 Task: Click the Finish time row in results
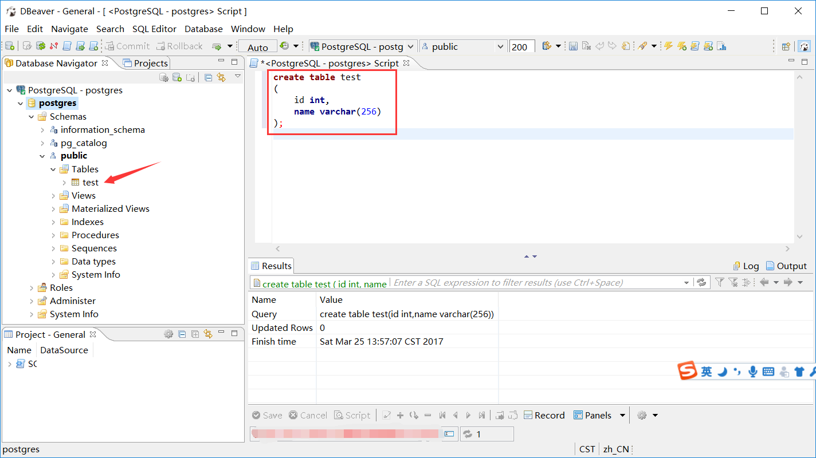click(373, 342)
